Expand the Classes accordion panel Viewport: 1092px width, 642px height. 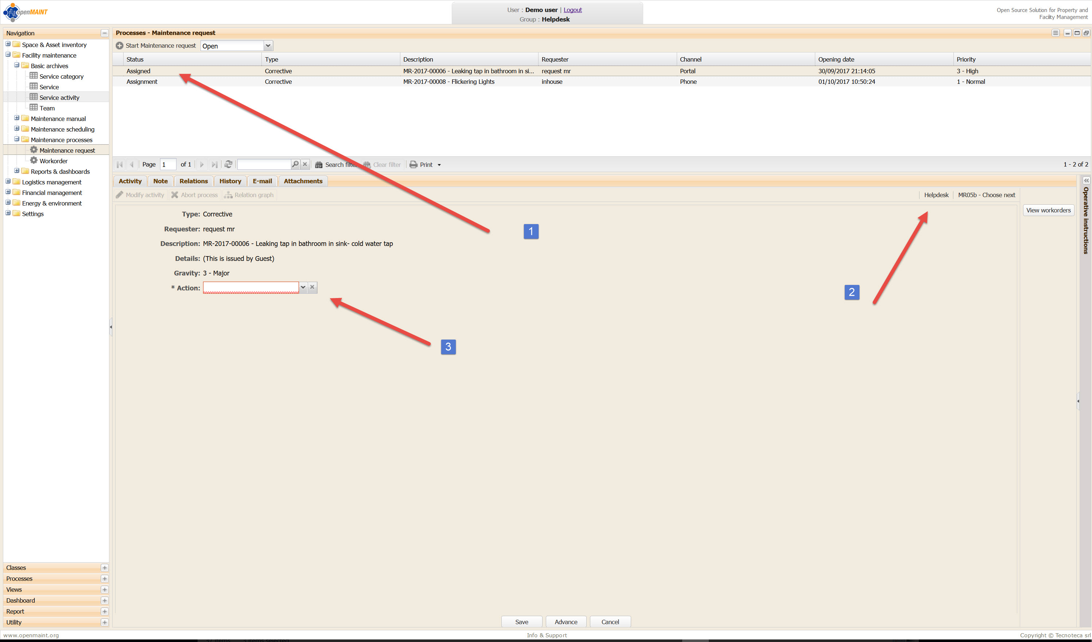click(104, 568)
